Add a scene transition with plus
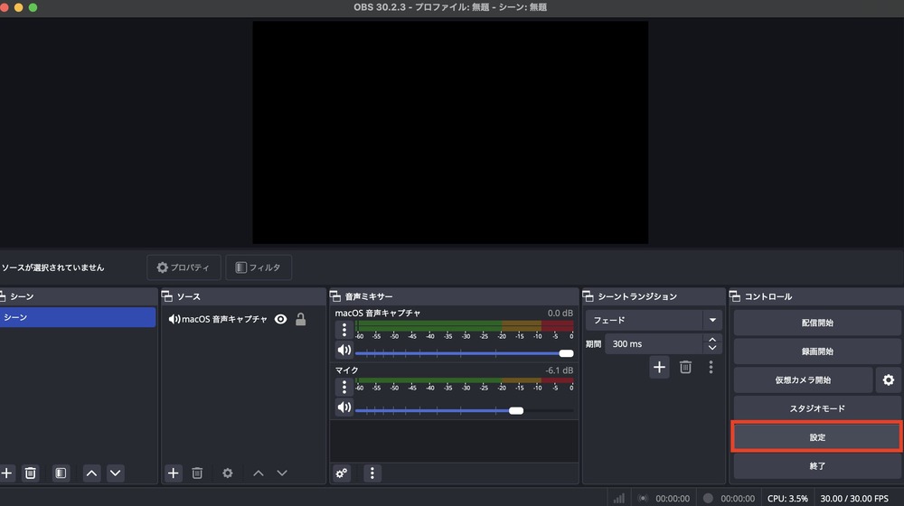This screenshot has height=506, width=904. click(x=659, y=367)
